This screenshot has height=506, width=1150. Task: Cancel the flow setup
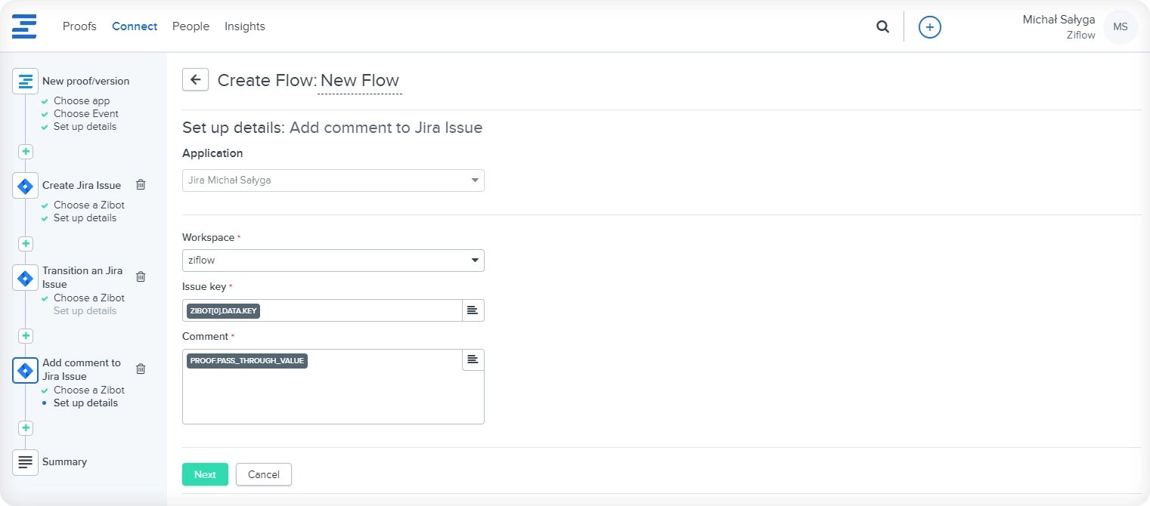[263, 474]
